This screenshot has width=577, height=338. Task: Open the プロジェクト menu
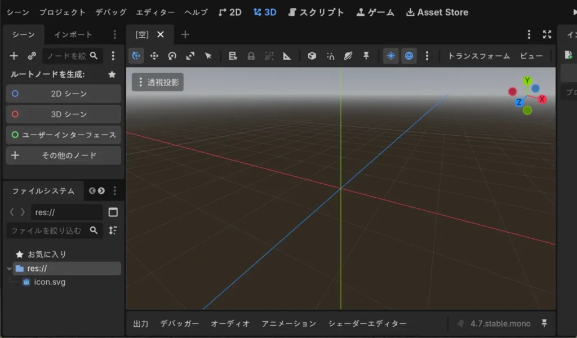(x=63, y=12)
